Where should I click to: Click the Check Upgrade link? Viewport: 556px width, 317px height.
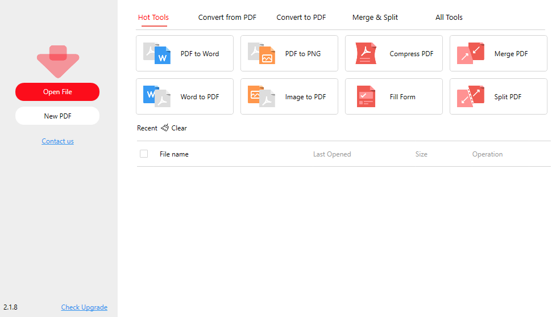(x=84, y=307)
